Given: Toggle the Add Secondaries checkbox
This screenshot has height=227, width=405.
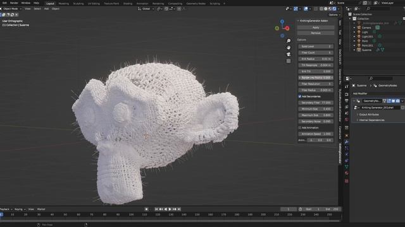Looking at the screenshot, I should point(300,96).
